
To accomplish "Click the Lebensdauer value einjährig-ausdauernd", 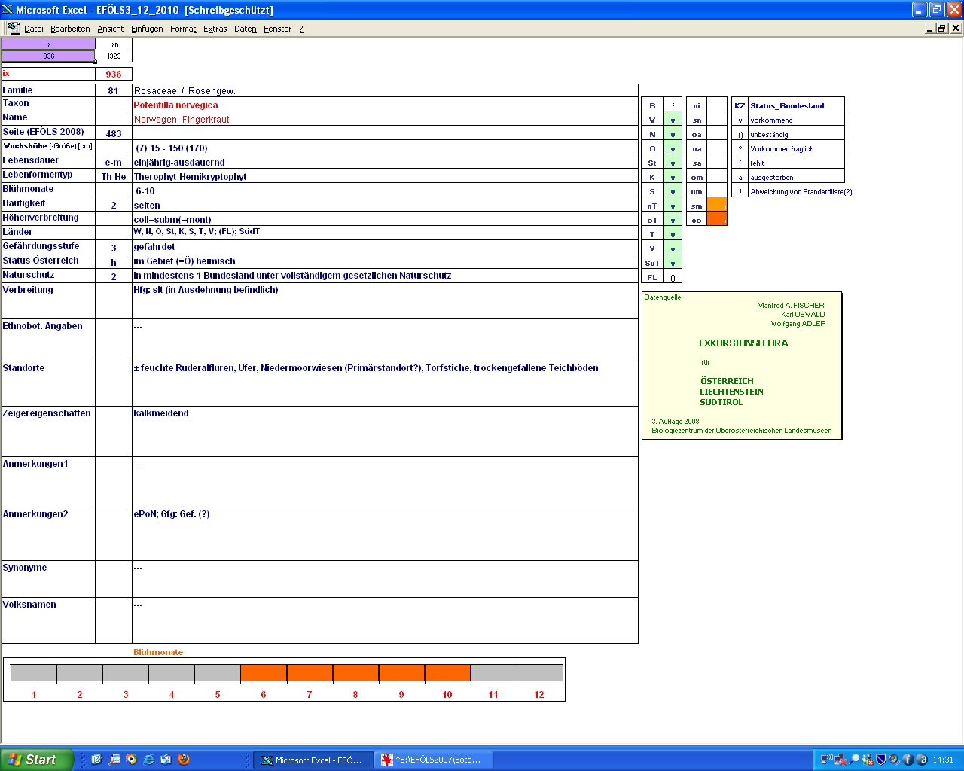I will tap(179, 163).
